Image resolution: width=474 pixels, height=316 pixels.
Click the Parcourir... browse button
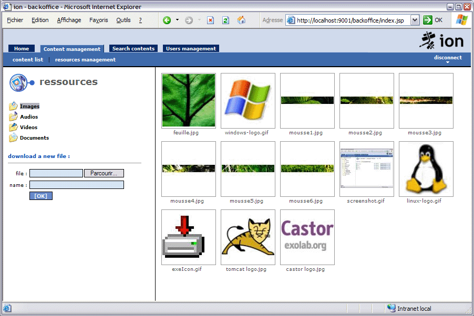[104, 173]
